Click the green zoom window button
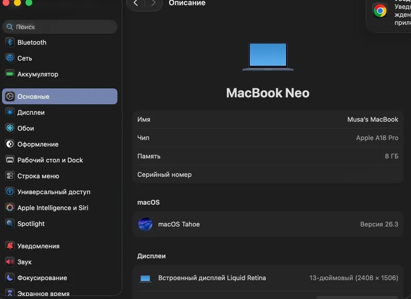The image size is (411, 299). click(29, 3)
